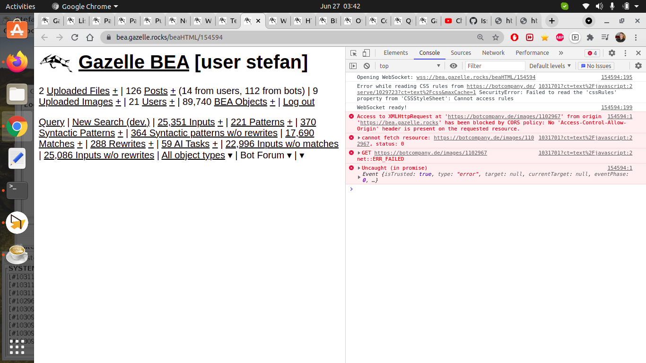This screenshot has width=646, height=363.
Task: Click the browser back arrow
Action: pos(44,37)
